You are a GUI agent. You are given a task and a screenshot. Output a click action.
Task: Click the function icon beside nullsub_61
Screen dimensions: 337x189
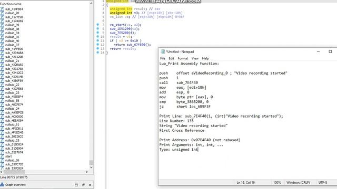point(2,124)
